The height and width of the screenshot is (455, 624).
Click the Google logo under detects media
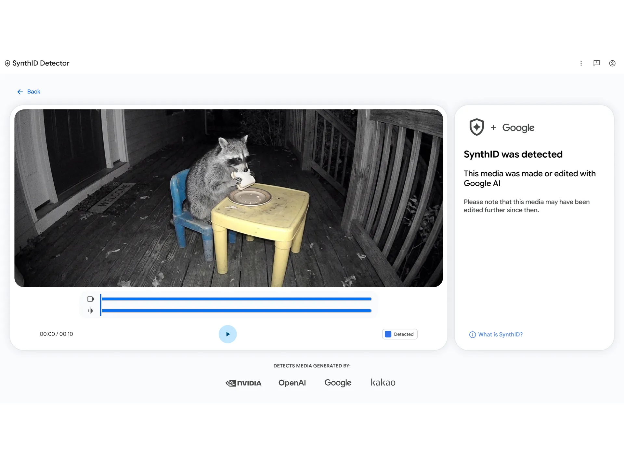tap(338, 383)
